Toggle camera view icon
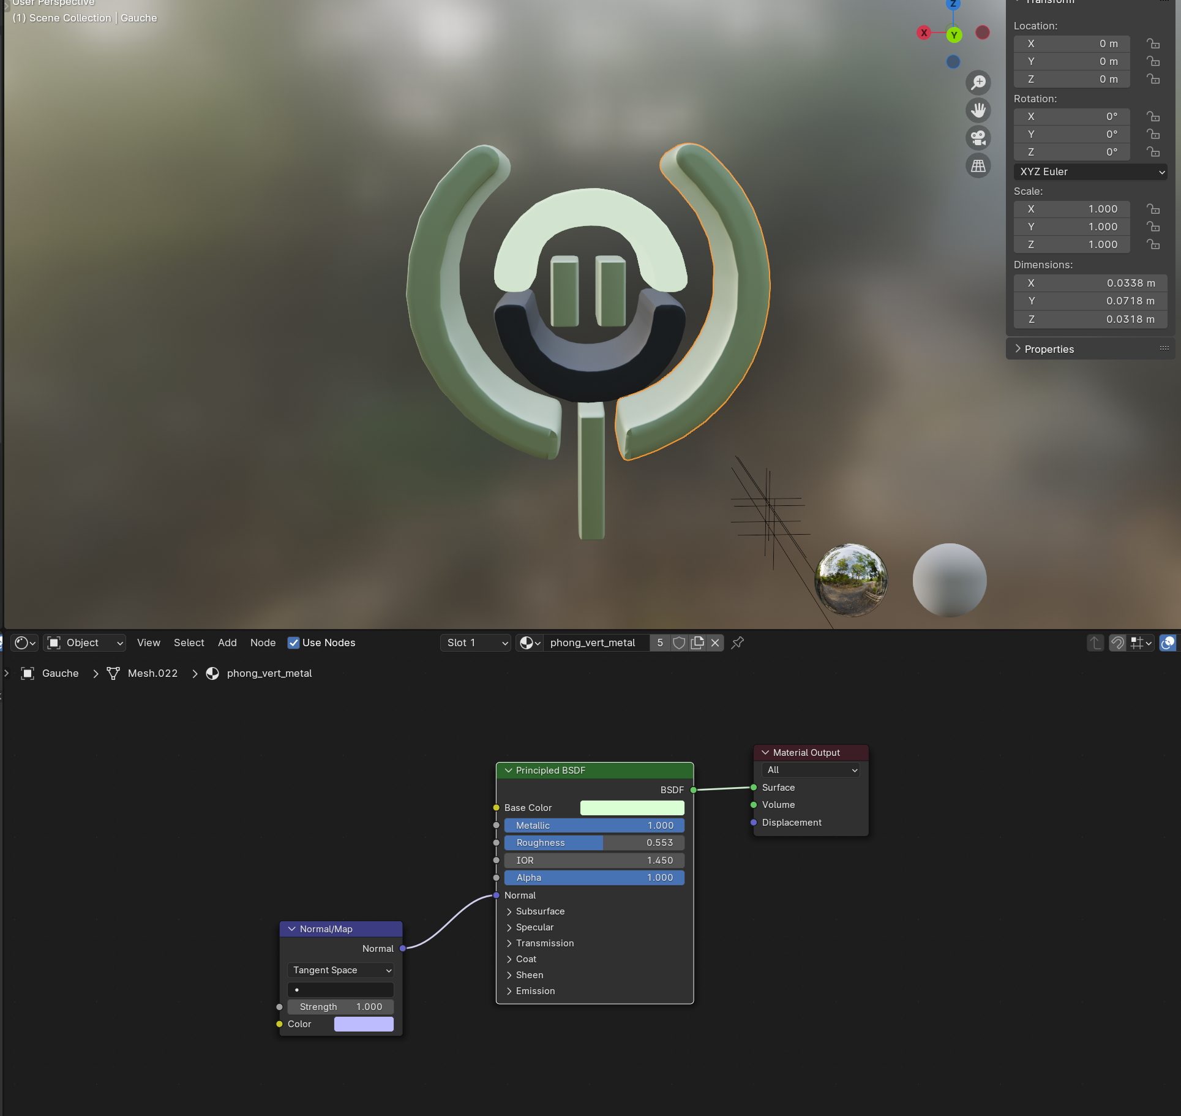The image size is (1181, 1116). click(x=978, y=138)
